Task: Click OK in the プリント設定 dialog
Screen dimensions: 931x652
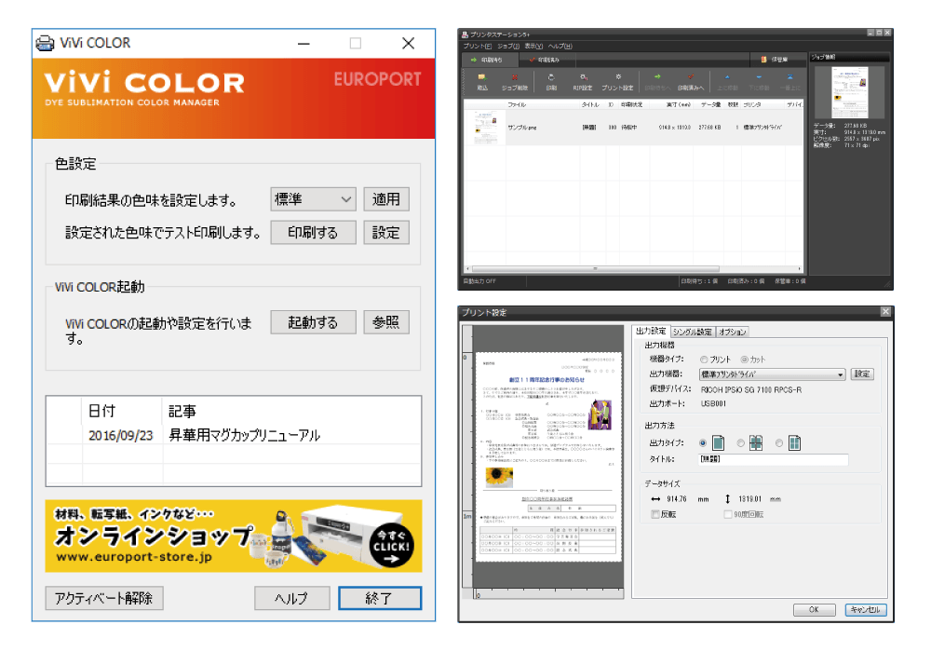Action: [814, 610]
